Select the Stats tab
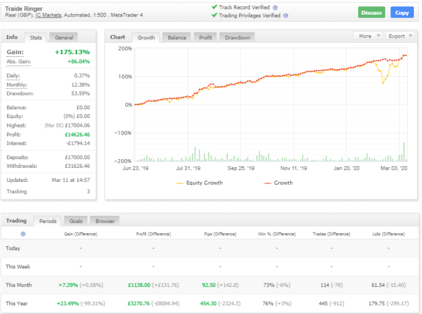Image resolution: width=422 pixels, height=314 pixels. pyautogui.click(x=36, y=38)
